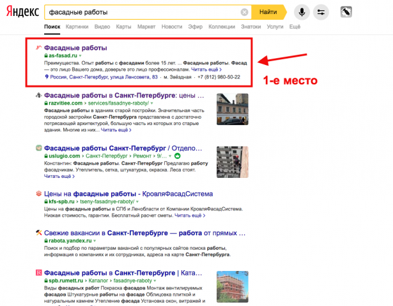The image size is (393, 306).
Task: Click the kfs-spb.ru favicon
Action: tap(38, 193)
